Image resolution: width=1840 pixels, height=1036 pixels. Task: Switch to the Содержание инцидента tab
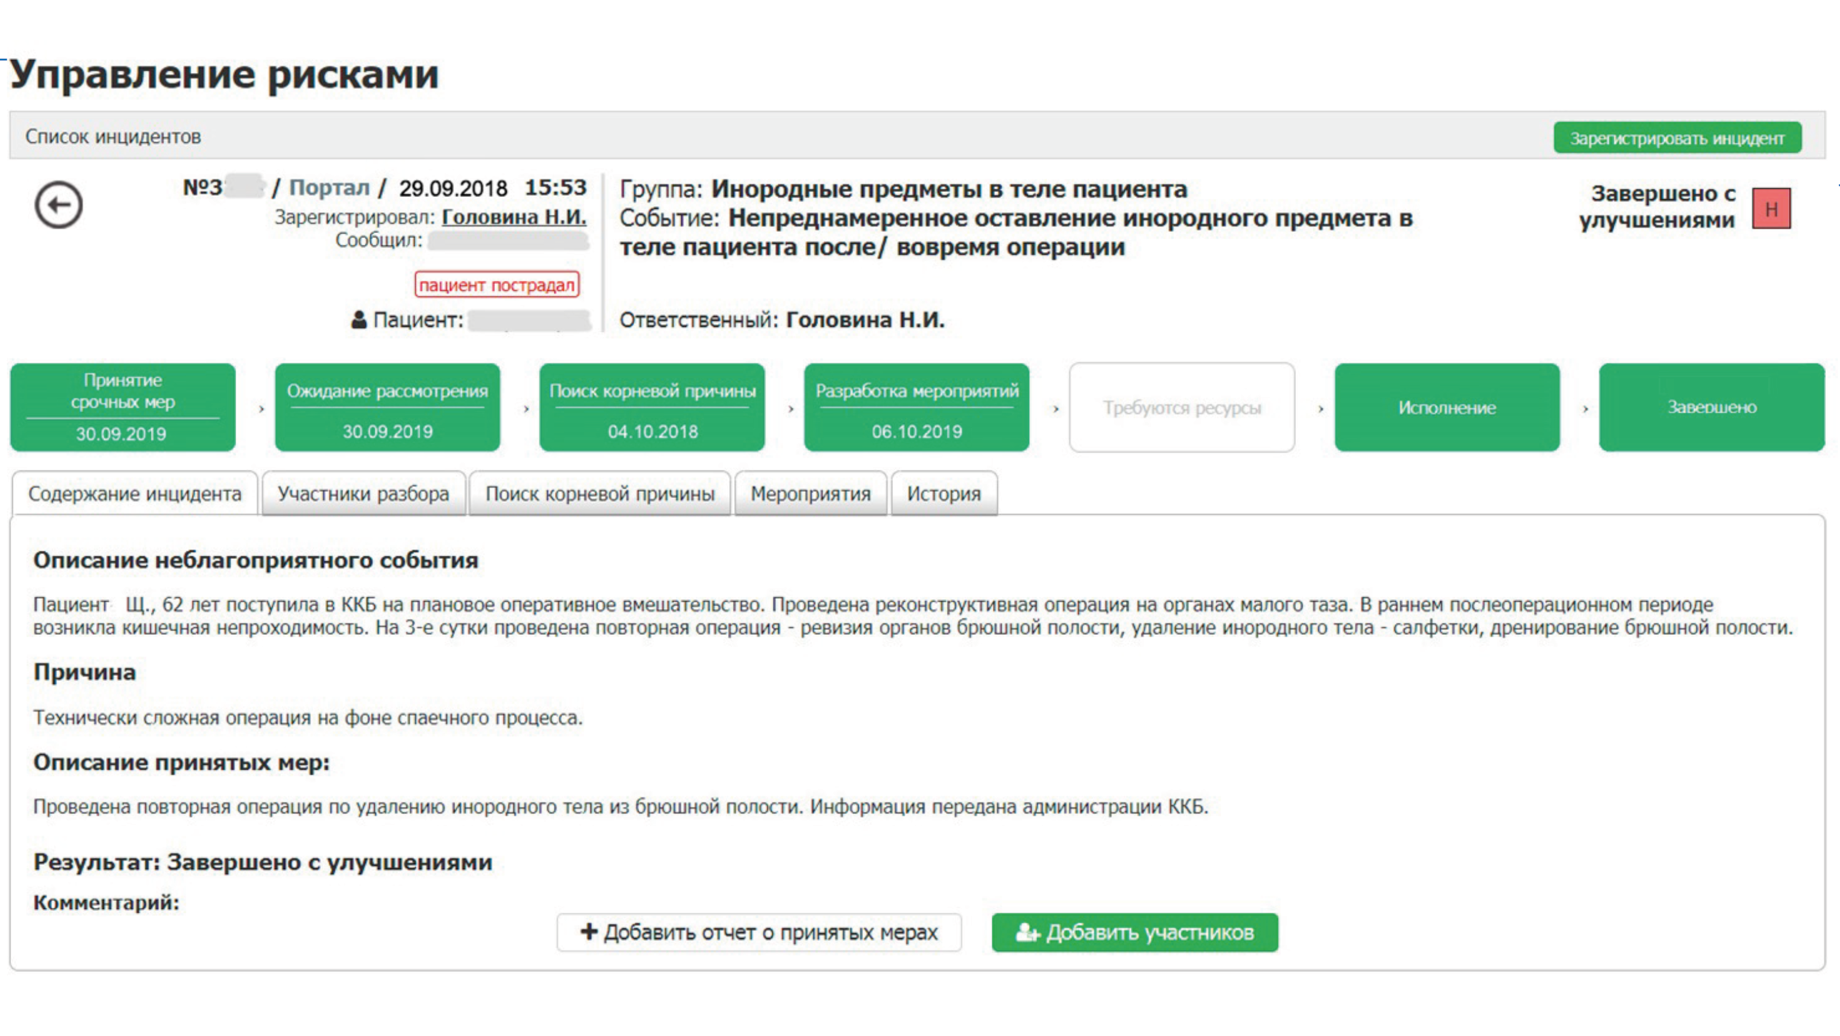tap(135, 494)
